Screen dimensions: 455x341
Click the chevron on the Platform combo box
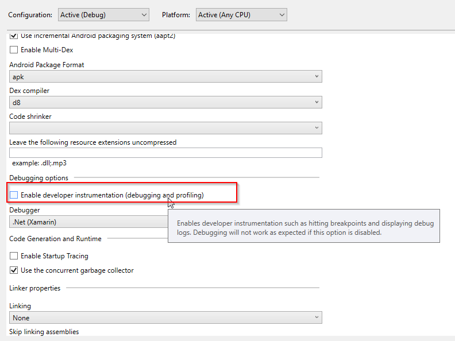[x=282, y=15]
